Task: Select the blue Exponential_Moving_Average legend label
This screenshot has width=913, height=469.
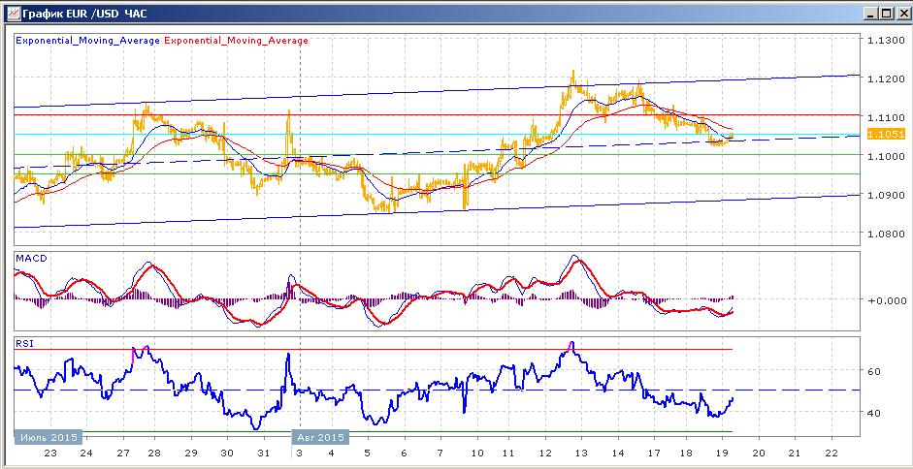Action: point(87,41)
